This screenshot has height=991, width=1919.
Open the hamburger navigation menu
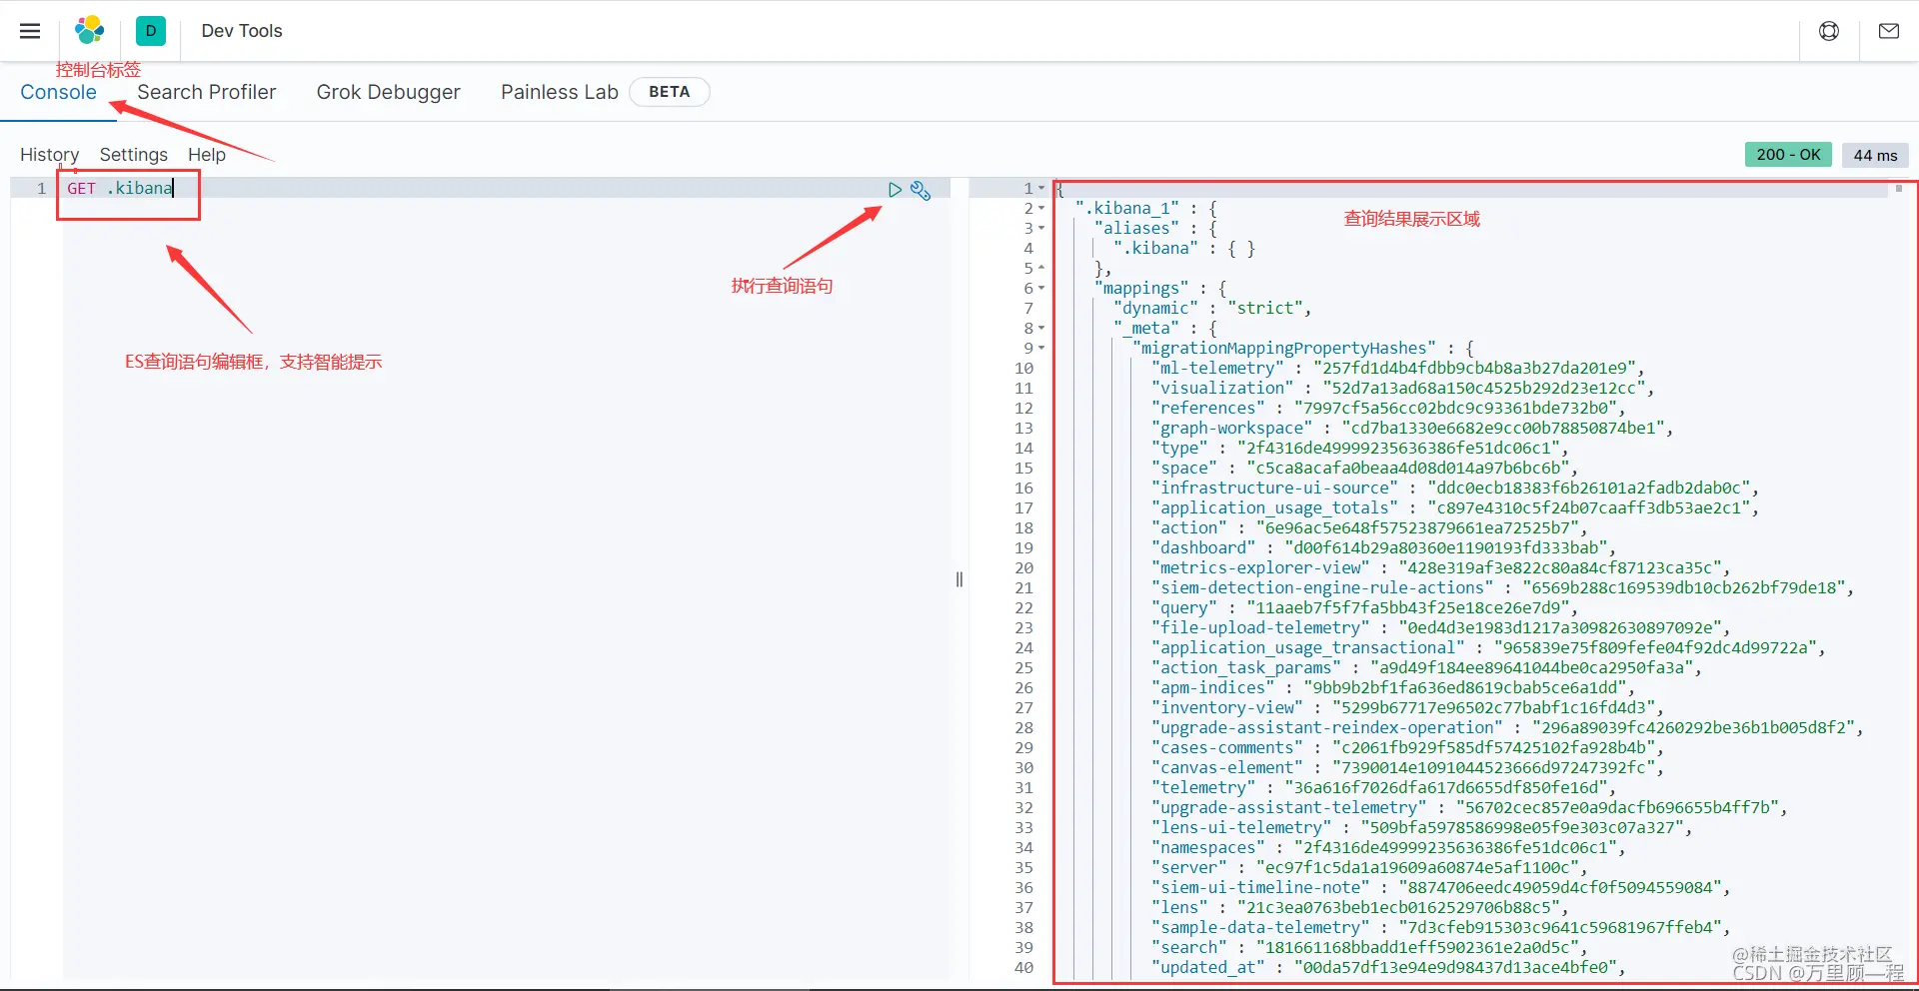point(30,31)
